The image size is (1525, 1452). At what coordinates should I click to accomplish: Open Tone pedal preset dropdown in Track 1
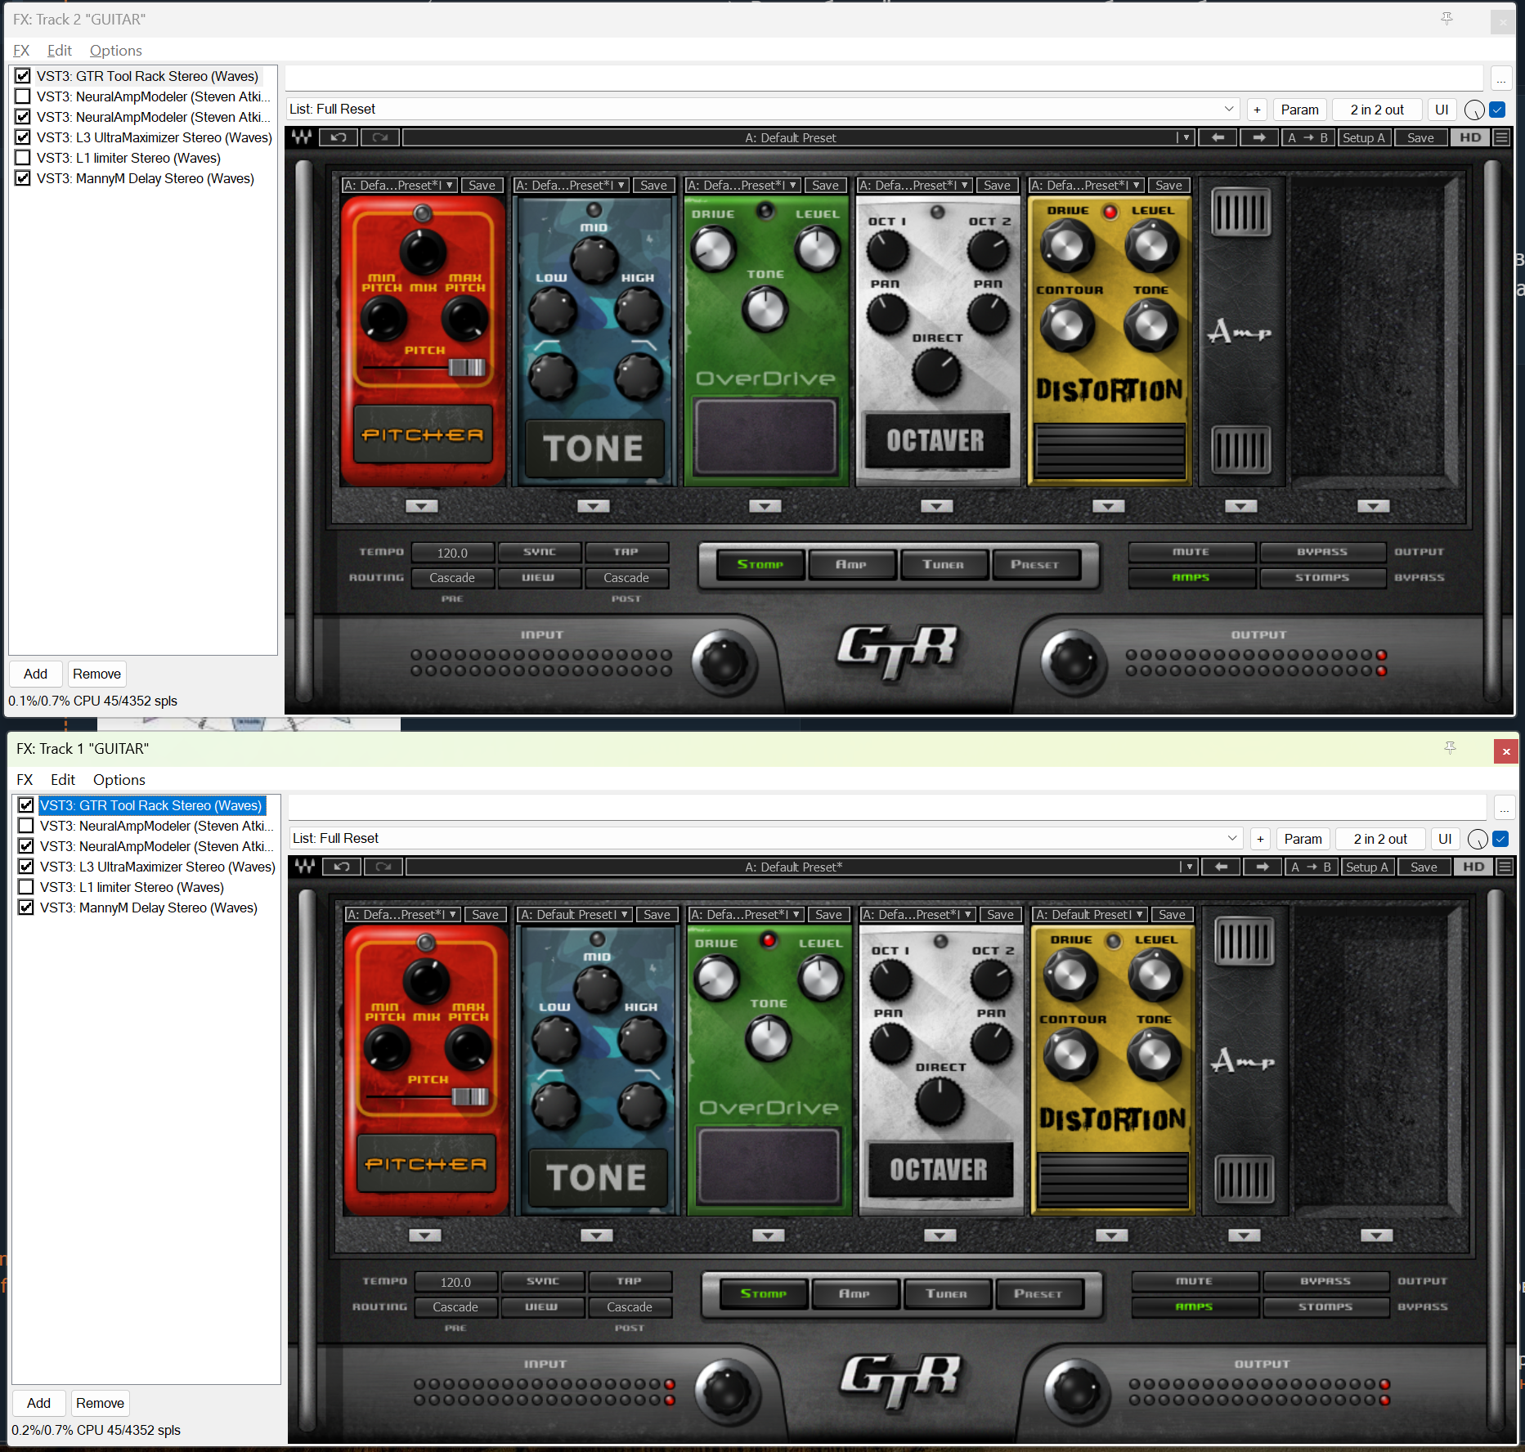574,915
